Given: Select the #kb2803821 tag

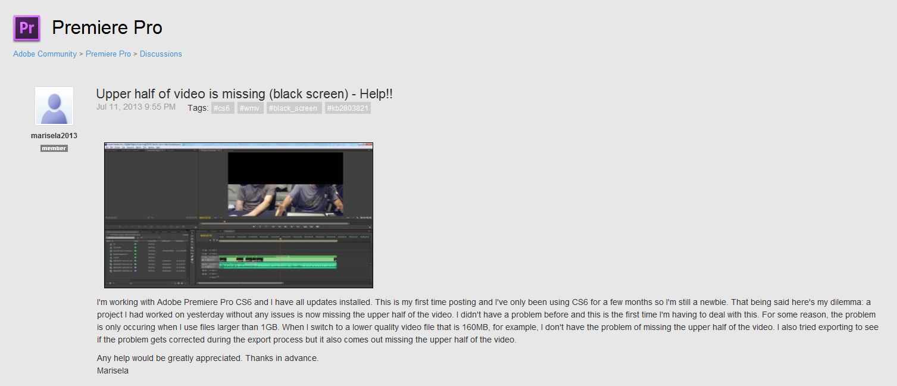Looking at the screenshot, I should coord(348,108).
